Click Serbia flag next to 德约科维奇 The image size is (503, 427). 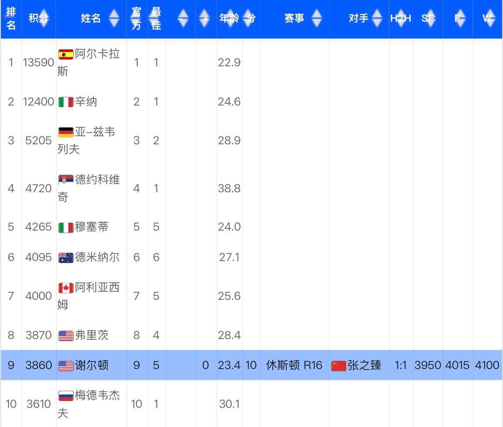(66, 180)
